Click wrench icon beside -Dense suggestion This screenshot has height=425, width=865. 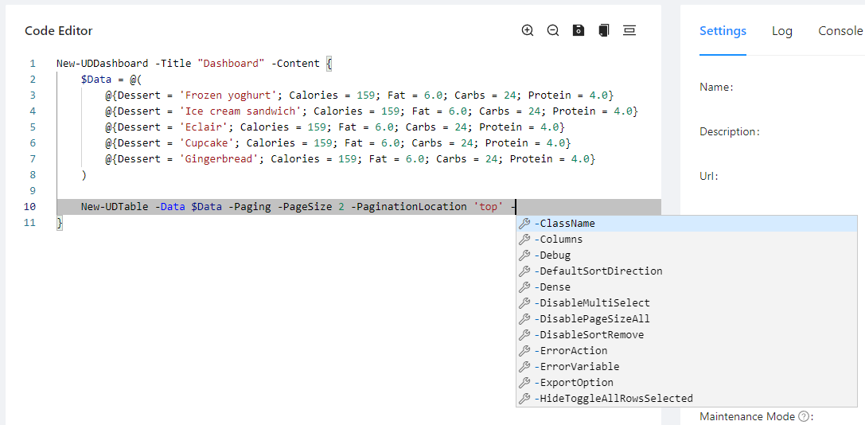524,287
